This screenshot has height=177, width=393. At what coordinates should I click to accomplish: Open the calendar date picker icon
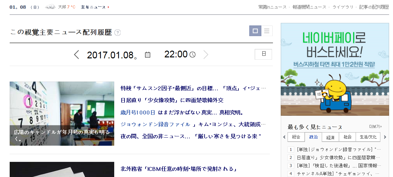(147, 55)
